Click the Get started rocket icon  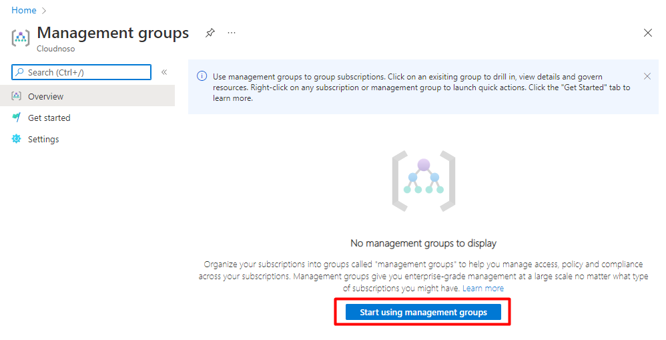pyautogui.click(x=17, y=118)
